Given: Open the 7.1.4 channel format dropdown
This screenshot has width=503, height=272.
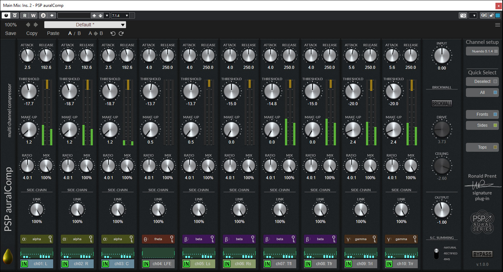Looking at the screenshot, I should [120, 15].
